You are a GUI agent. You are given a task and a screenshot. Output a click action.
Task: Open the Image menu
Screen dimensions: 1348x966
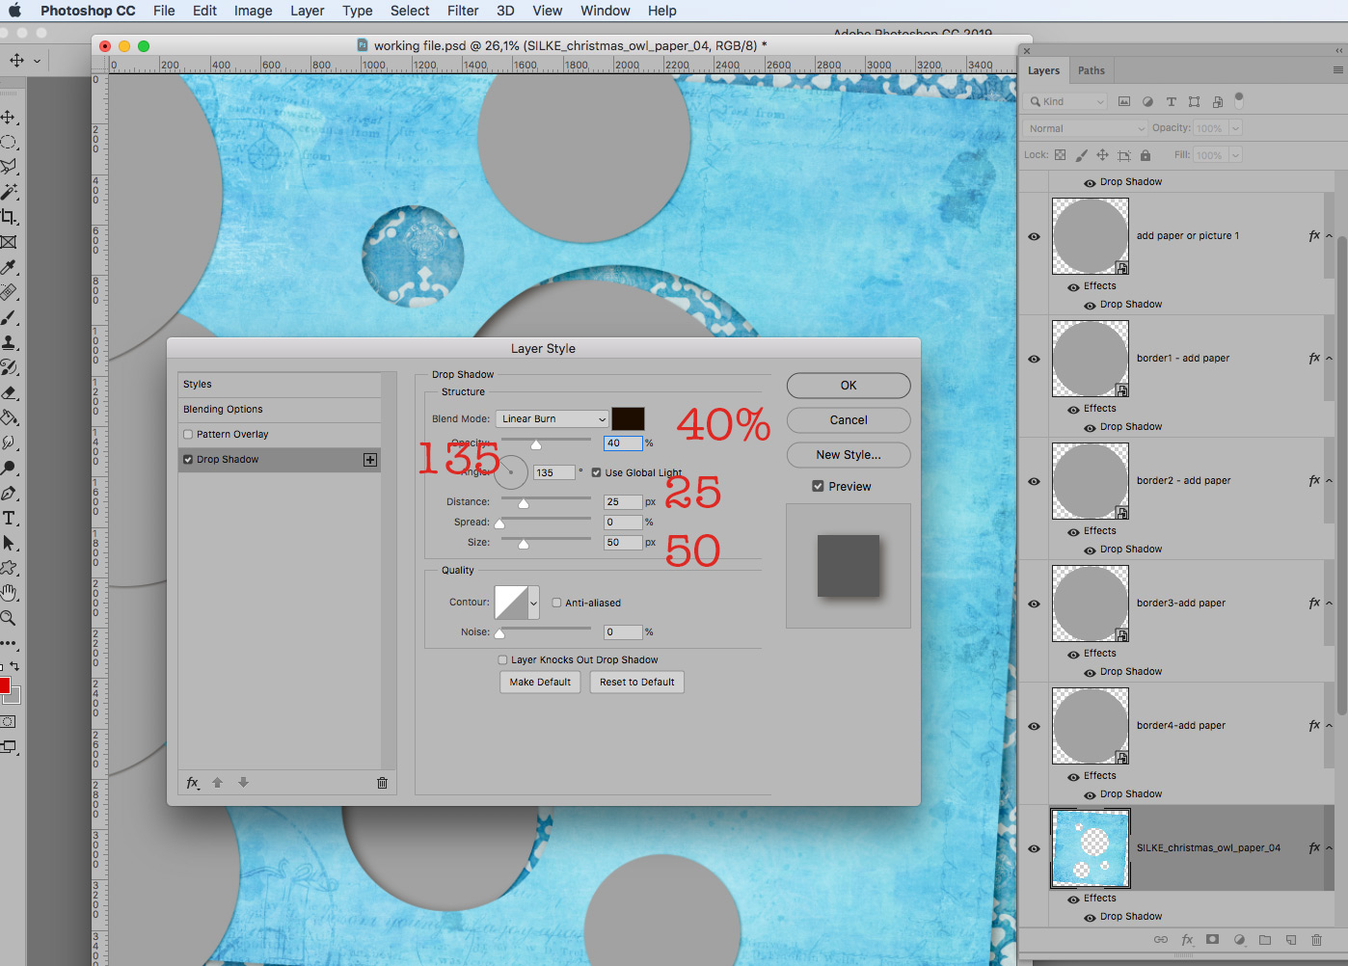pos(253,11)
